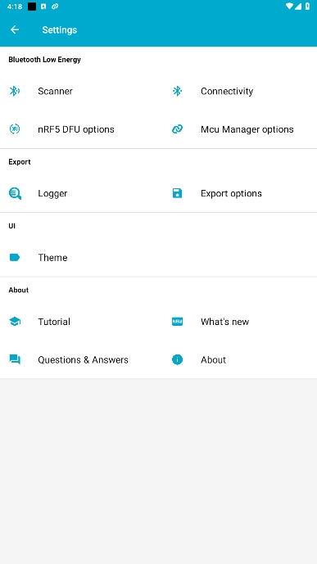Open Connectivity settings
Screen dimensions: 317x564
coord(238,91)
